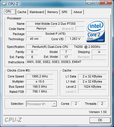Click the Ext. Model value 17
Screen dimensions: 114x127
[66, 57]
